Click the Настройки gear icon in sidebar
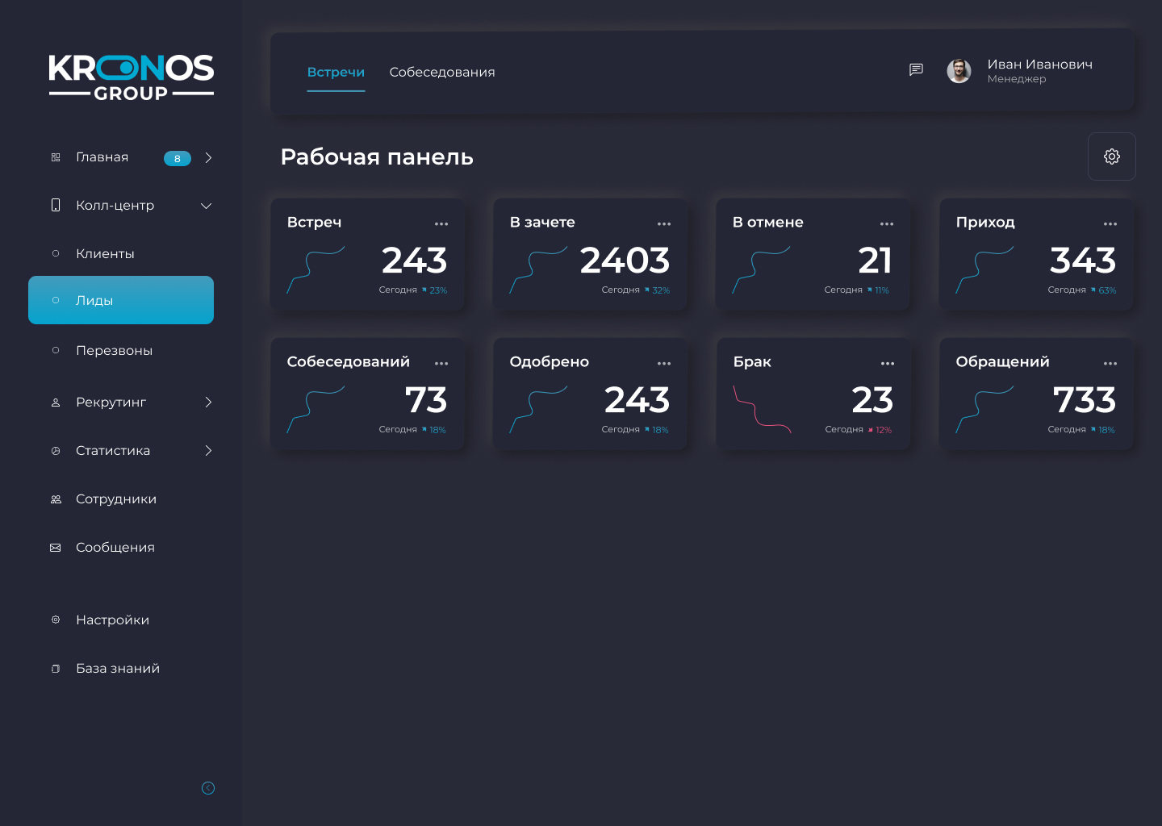 [56, 620]
